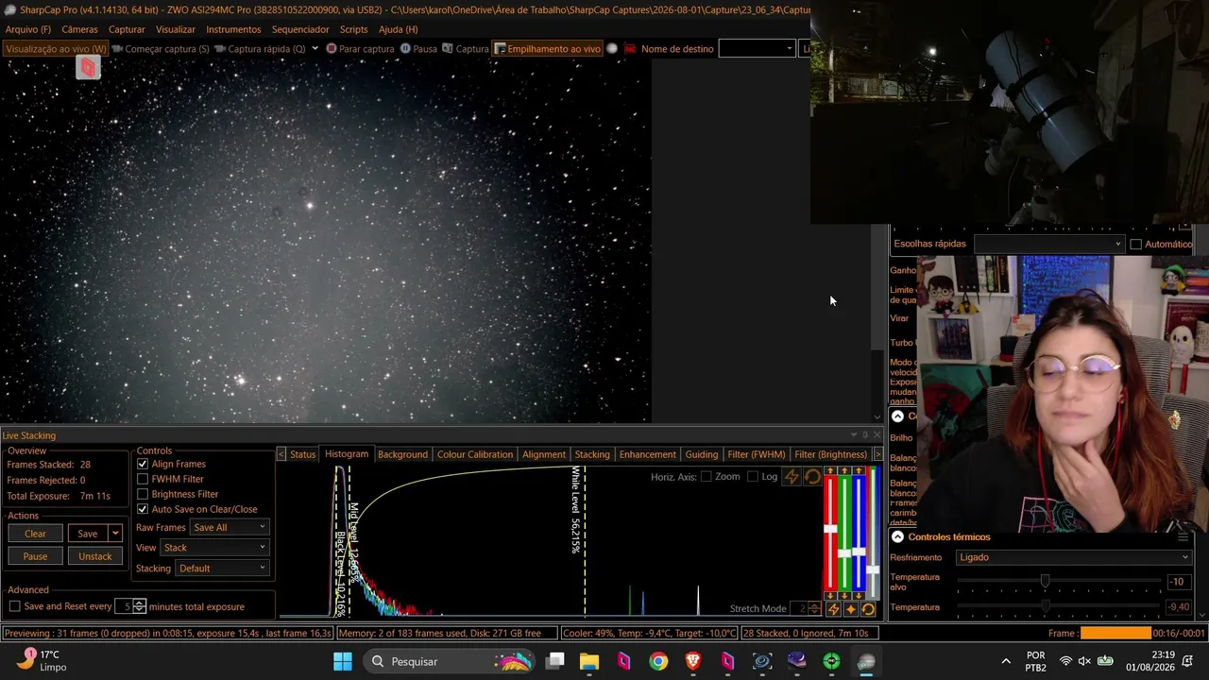Image resolution: width=1209 pixels, height=680 pixels.
Task: Switch to the Enhancement tab
Action: coord(647,454)
